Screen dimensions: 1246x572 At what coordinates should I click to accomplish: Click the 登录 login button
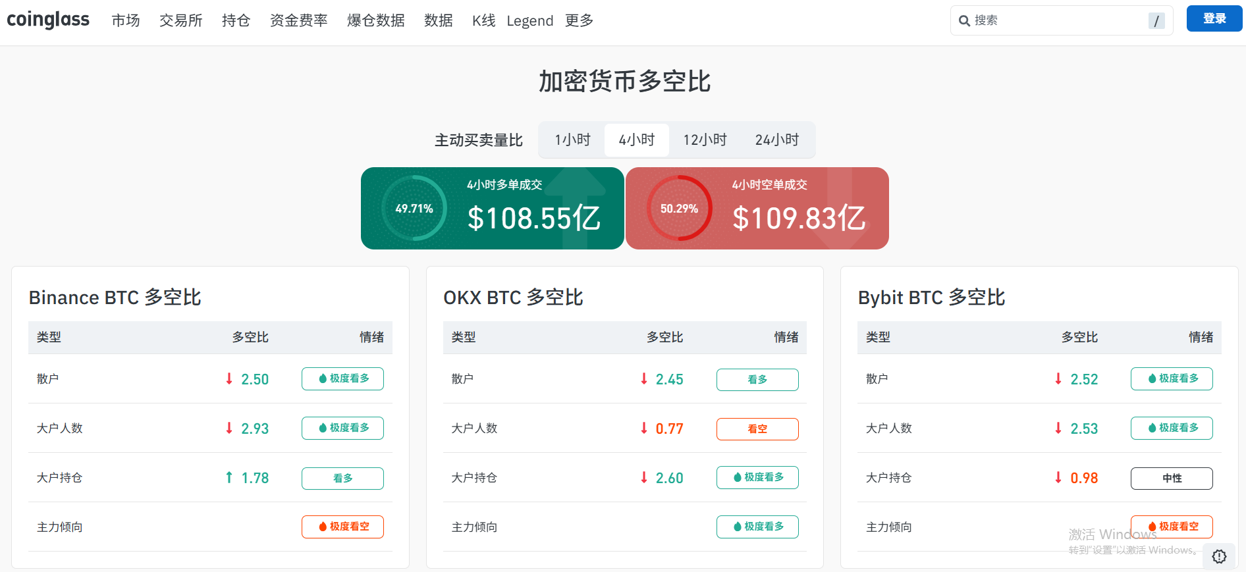[x=1214, y=18]
